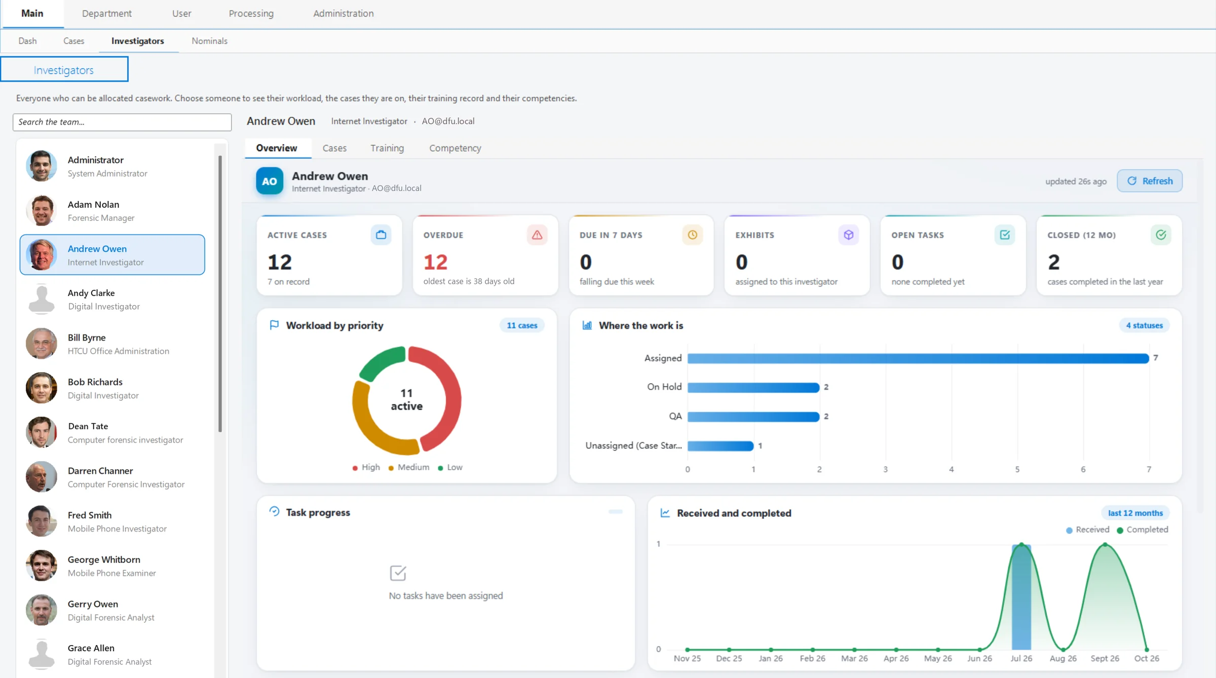Toggle the Received legend series

coord(1087,530)
